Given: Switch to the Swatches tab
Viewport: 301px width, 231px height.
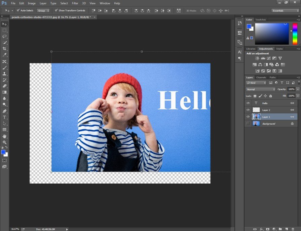Looking at the screenshot, I should (x=261, y=19).
